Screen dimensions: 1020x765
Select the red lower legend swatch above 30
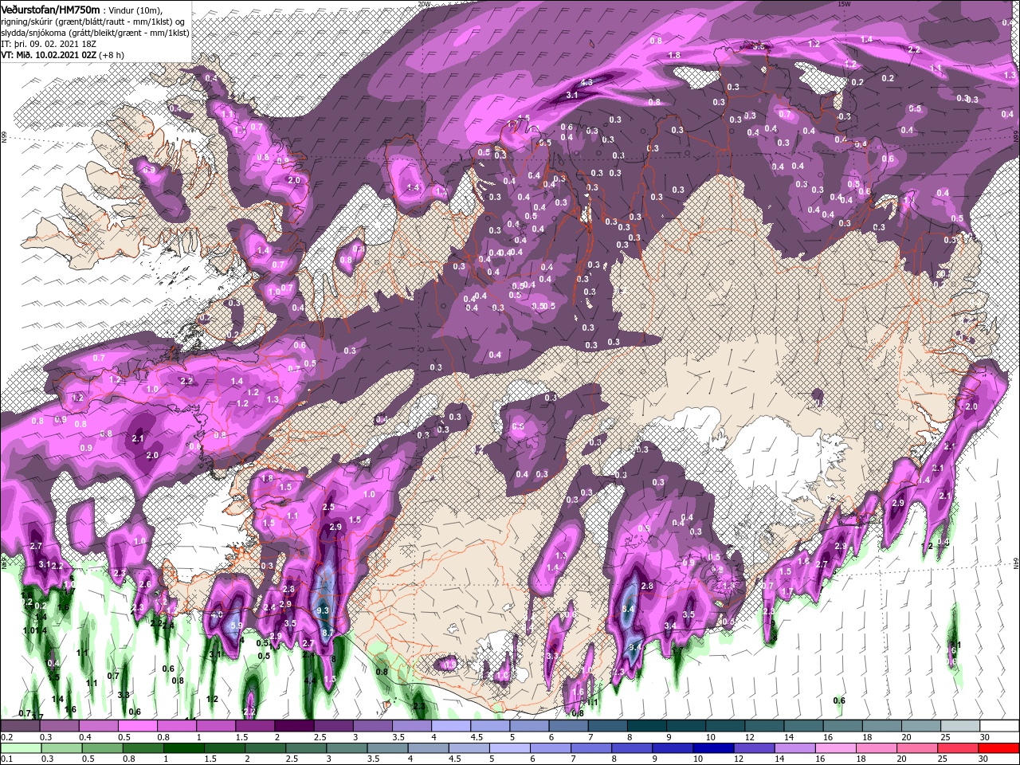point(998,748)
